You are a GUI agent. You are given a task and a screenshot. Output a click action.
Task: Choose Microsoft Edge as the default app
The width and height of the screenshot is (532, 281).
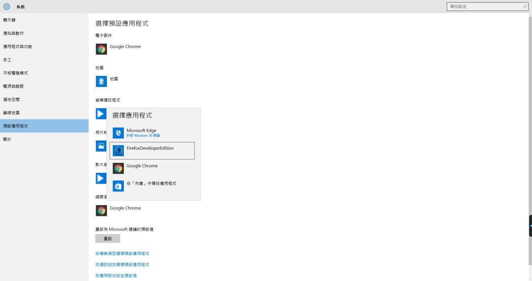[x=152, y=133]
